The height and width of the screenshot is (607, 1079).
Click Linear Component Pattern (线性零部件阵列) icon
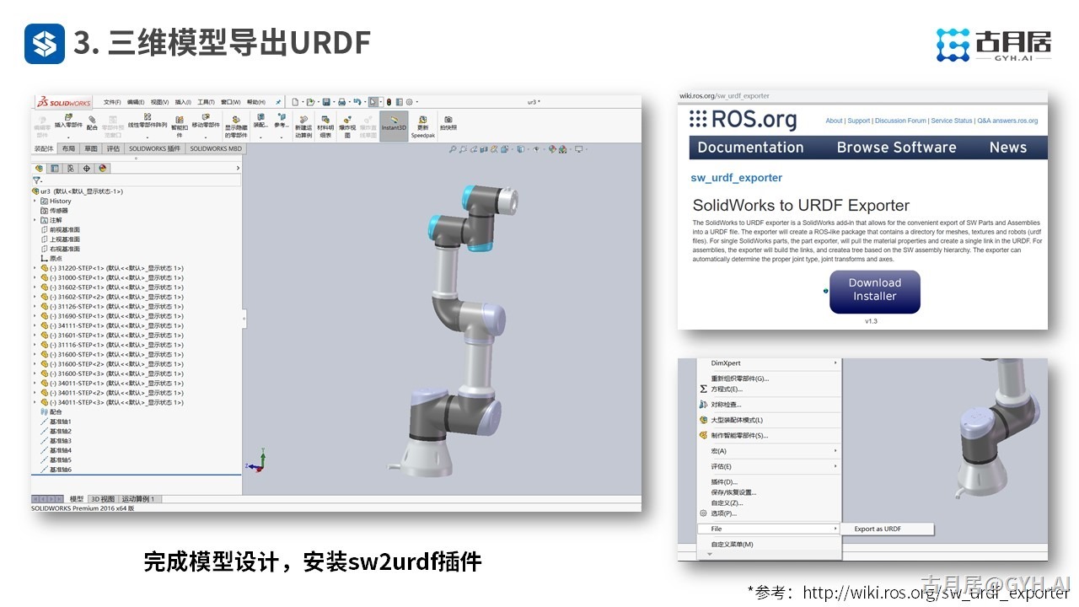(x=148, y=117)
